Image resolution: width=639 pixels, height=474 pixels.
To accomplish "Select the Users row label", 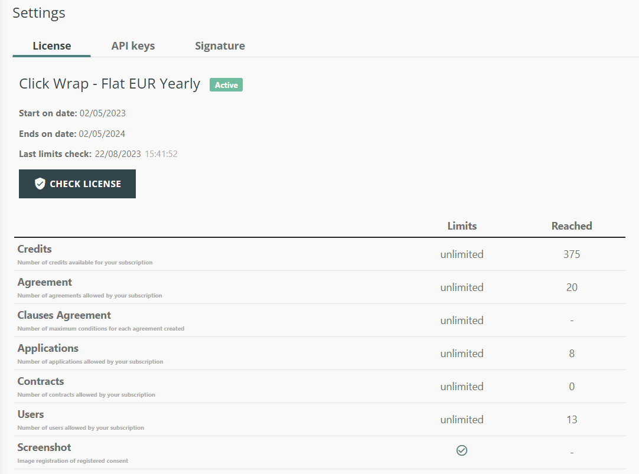I will [31, 414].
